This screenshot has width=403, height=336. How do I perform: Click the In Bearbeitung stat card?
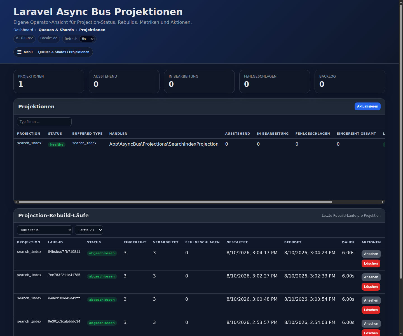[199, 81]
